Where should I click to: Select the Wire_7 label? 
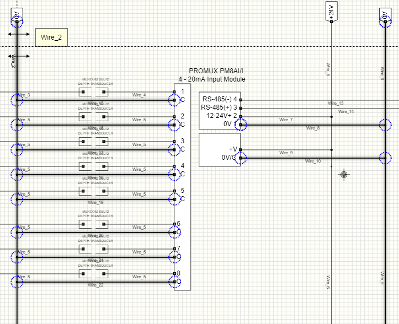(x=286, y=120)
